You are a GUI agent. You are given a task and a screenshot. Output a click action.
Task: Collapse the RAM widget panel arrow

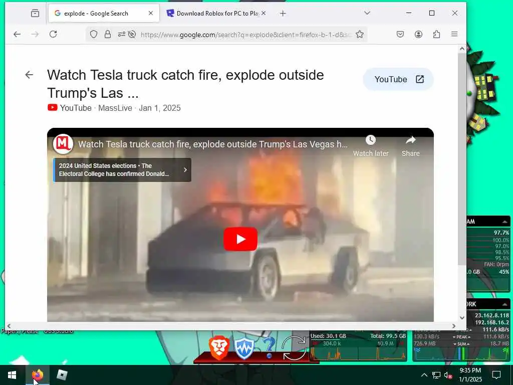505,222
